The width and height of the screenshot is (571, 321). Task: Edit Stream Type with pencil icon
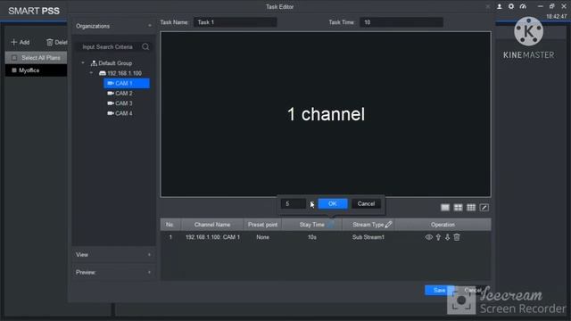(389, 225)
